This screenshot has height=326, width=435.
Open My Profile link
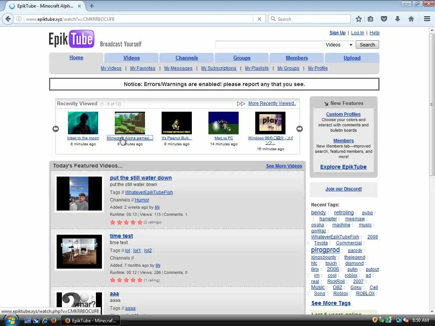(318, 68)
